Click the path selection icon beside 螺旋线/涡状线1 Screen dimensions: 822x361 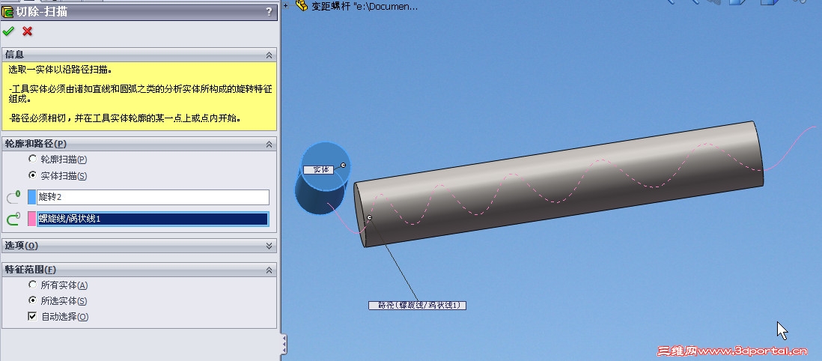click(x=13, y=219)
